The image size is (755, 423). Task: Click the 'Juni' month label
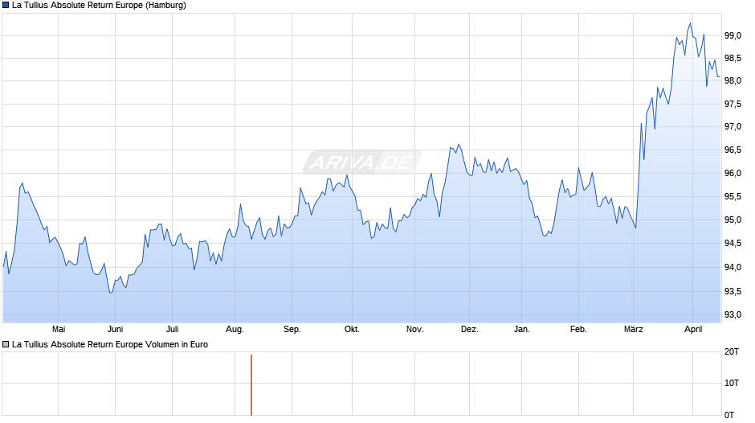tap(115, 330)
